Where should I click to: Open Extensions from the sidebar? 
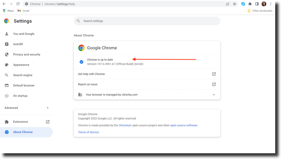[x=21, y=122]
